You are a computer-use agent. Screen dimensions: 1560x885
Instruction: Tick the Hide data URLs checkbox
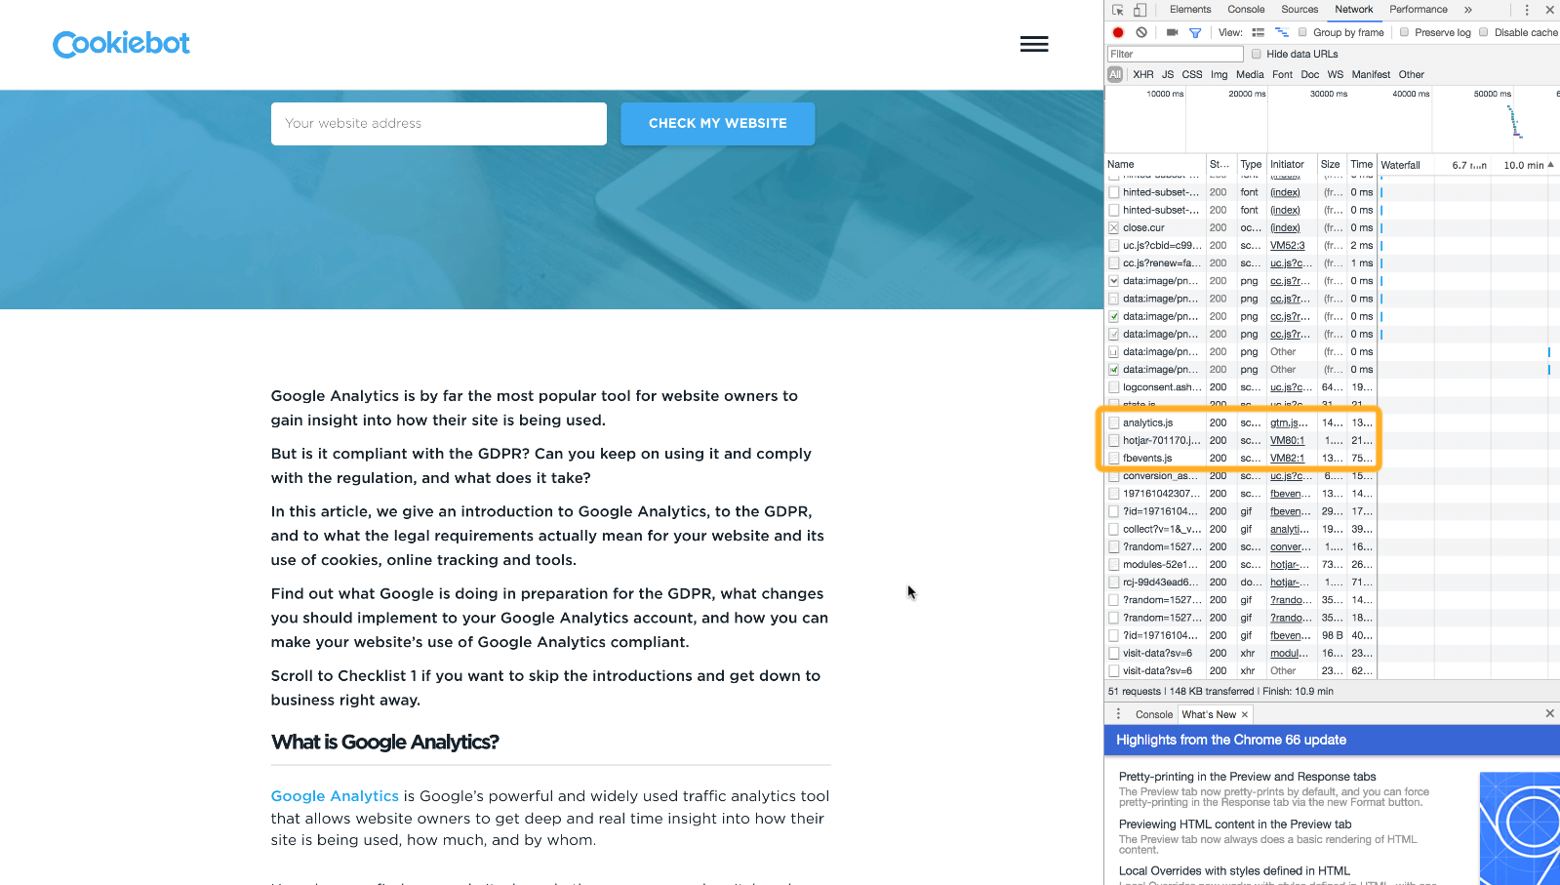point(1257,54)
